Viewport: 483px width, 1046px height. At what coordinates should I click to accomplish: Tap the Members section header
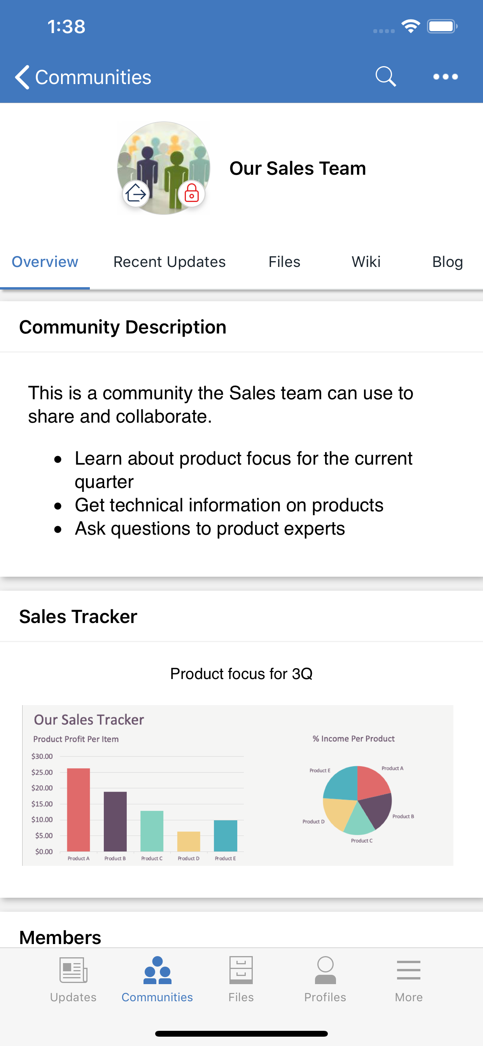60,937
